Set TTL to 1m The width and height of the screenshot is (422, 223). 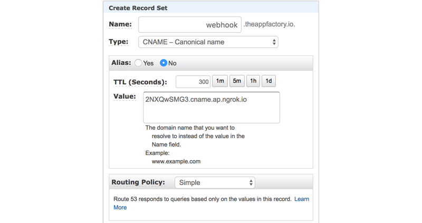click(x=220, y=81)
